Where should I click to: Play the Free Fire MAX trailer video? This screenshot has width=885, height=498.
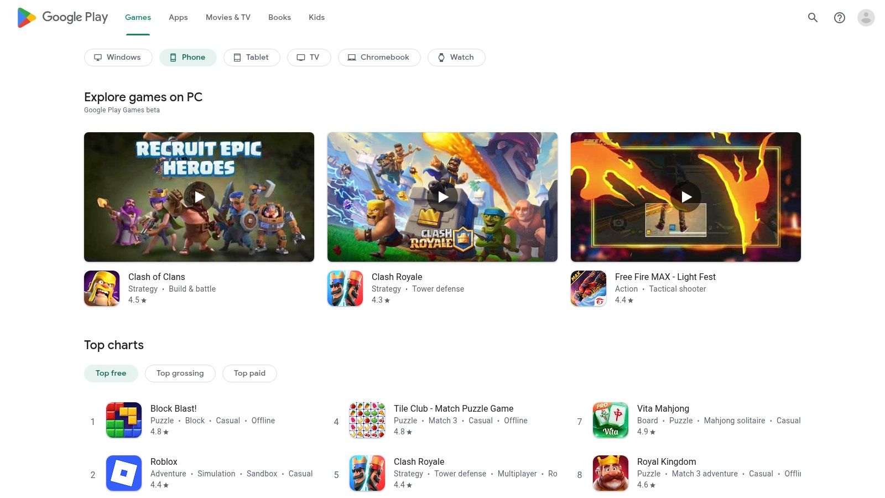(686, 197)
